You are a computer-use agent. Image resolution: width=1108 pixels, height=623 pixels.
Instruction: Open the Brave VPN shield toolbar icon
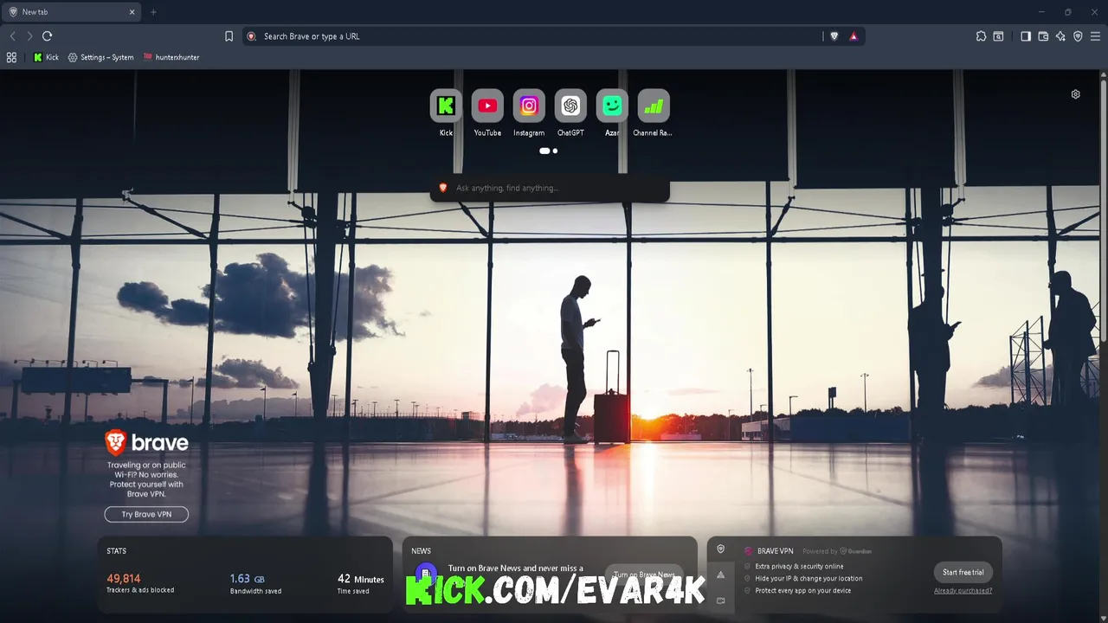point(1078,36)
